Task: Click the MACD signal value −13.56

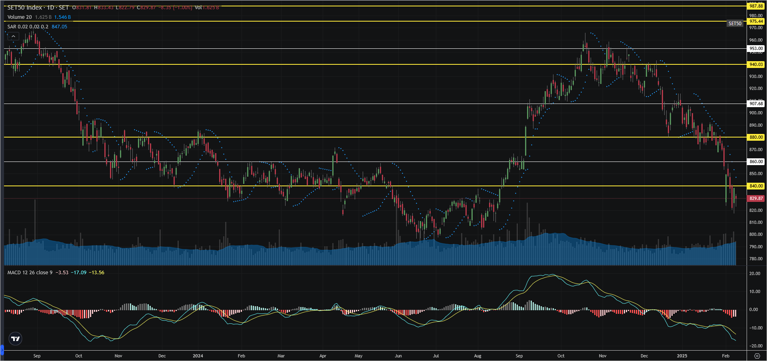Action: pyautogui.click(x=96, y=273)
